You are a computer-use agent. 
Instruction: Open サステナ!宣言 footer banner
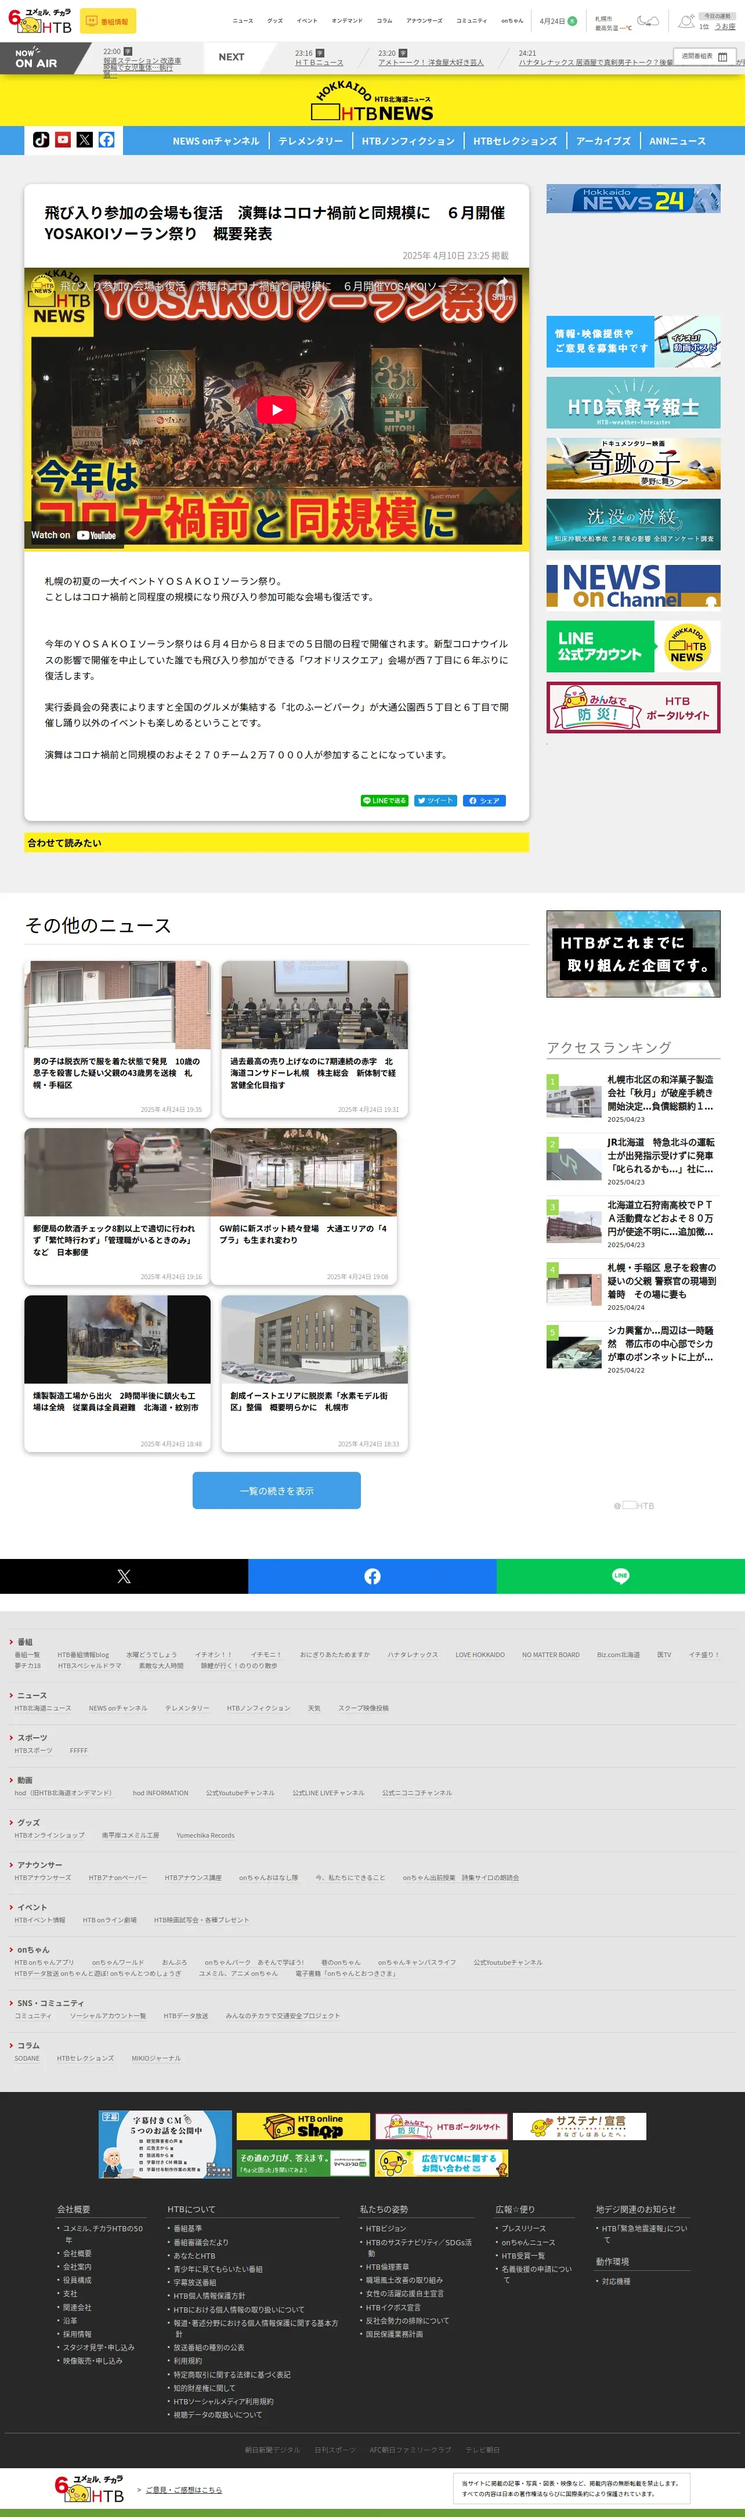click(580, 2126)
